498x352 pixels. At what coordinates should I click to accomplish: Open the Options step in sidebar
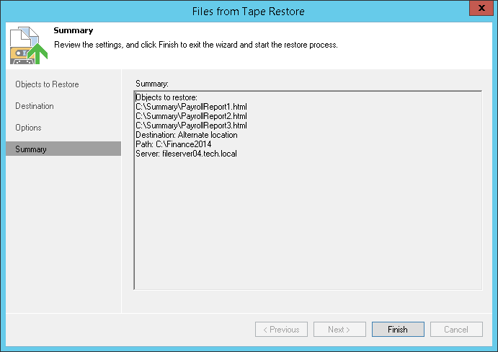click(28, 128)
